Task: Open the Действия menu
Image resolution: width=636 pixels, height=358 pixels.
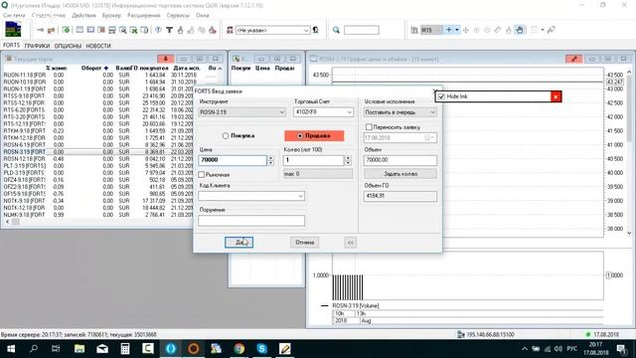Action: coord(83,16)
